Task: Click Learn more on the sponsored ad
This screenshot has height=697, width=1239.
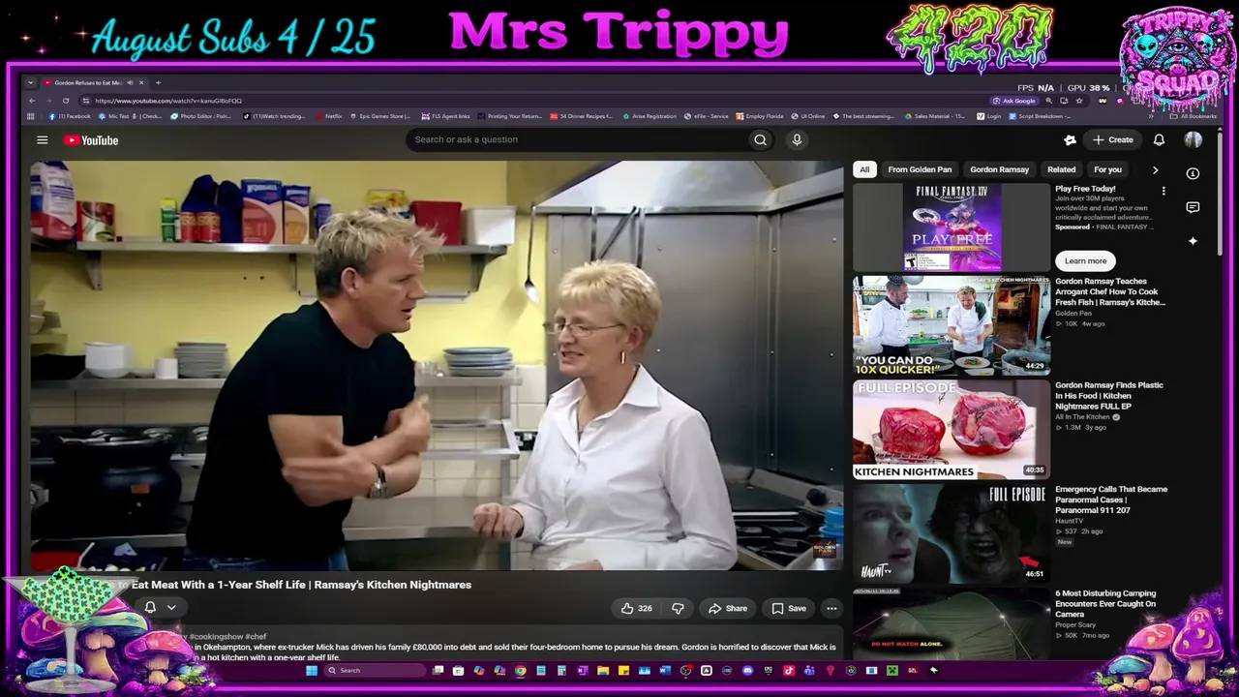Action: (x=1085, y=260)
